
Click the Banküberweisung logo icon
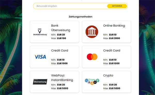coord(40,32)
